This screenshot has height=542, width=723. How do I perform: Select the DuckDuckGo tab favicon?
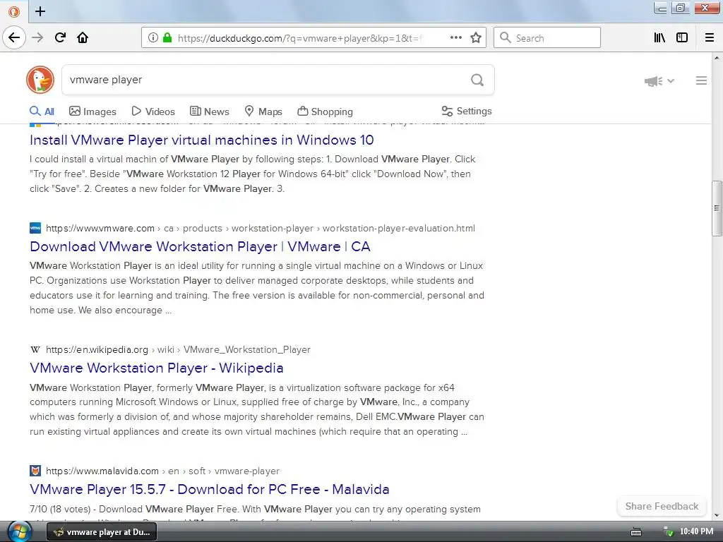click(x=14, y=11)
